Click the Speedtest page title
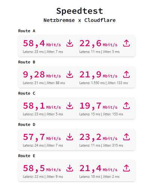The height and width of the screenshot is (188, 160). [x=79, y=11]
